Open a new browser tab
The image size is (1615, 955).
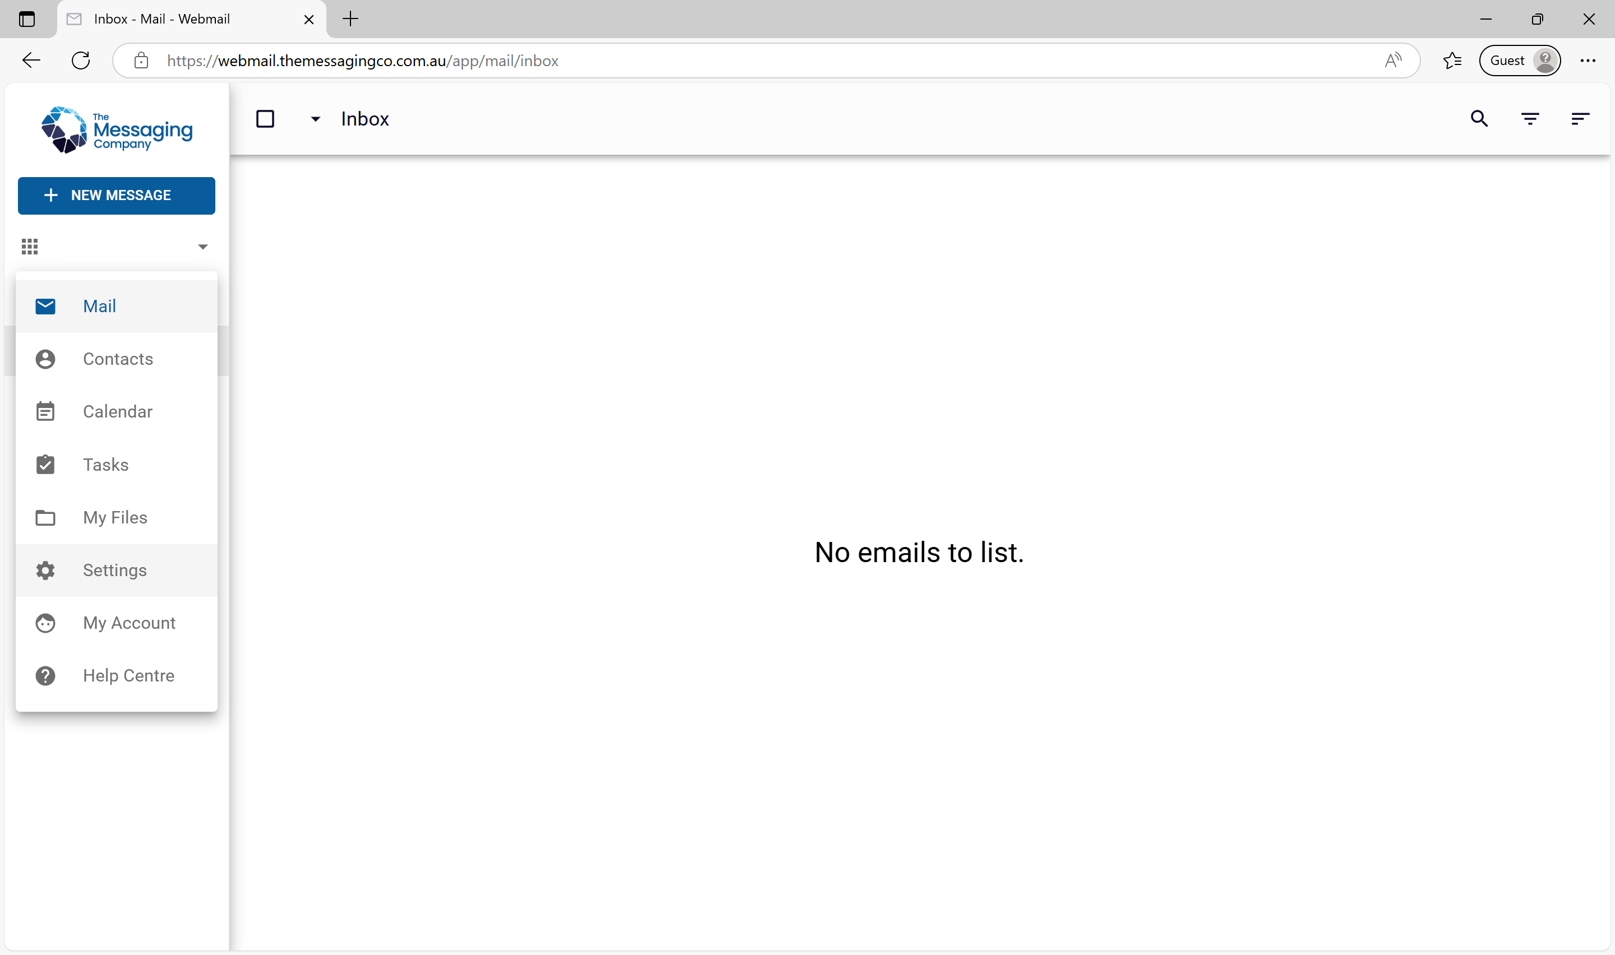pos(350,19)
